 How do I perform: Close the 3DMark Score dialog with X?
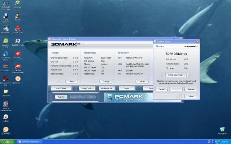pos(198,41)
